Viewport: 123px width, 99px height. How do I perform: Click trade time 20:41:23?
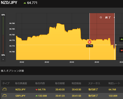60,96
